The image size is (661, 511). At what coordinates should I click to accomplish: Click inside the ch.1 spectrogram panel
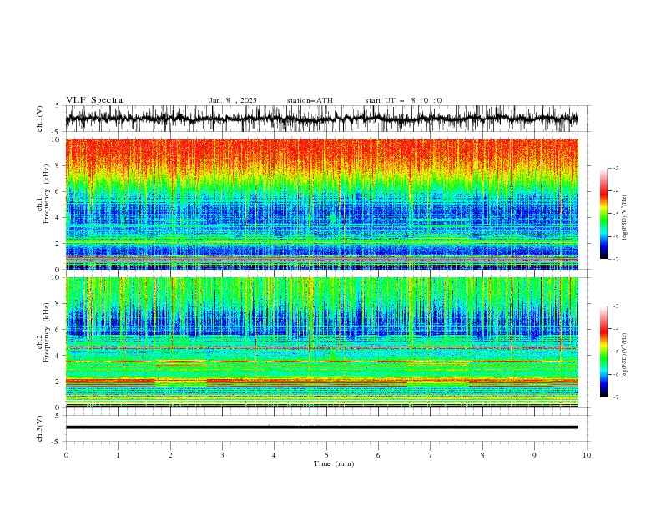click(x=321, y=204)
